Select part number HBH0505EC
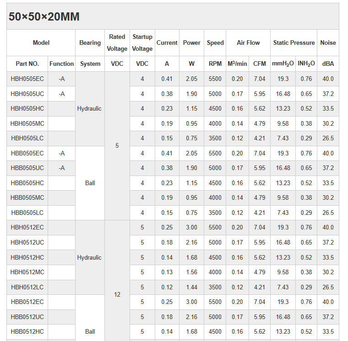 [27, 79]
